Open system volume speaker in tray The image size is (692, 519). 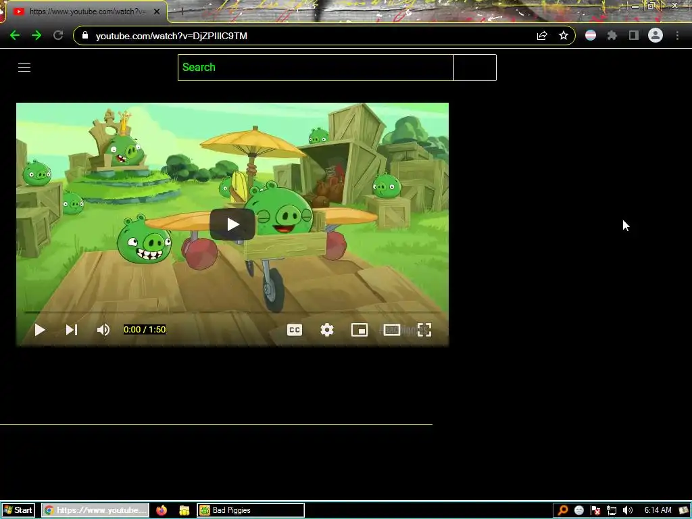tap(627, 511)
